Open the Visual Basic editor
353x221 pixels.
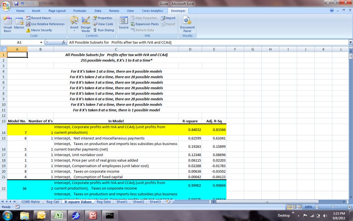pyautogui.click(x=8, y=25)
